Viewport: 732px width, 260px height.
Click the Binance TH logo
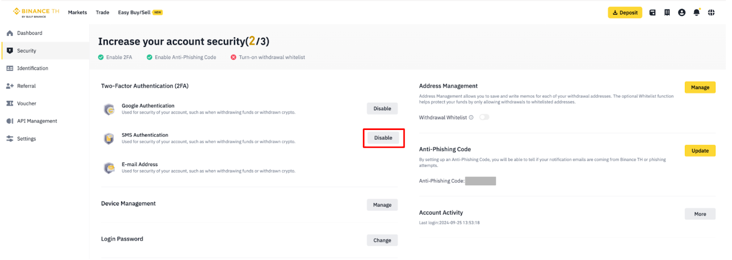pyautogui.click(x=36, y=12)
